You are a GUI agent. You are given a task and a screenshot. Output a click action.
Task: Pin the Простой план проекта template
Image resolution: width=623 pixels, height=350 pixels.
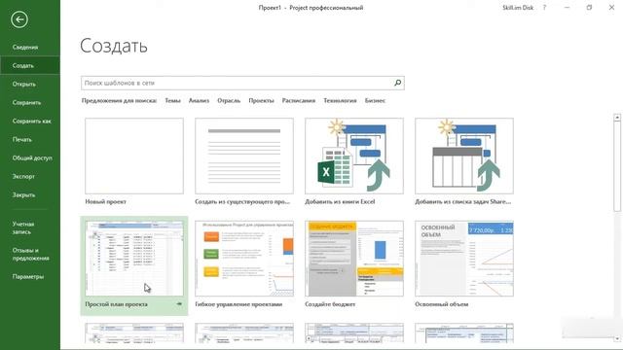pyautogui.click(x=179, y=304)
